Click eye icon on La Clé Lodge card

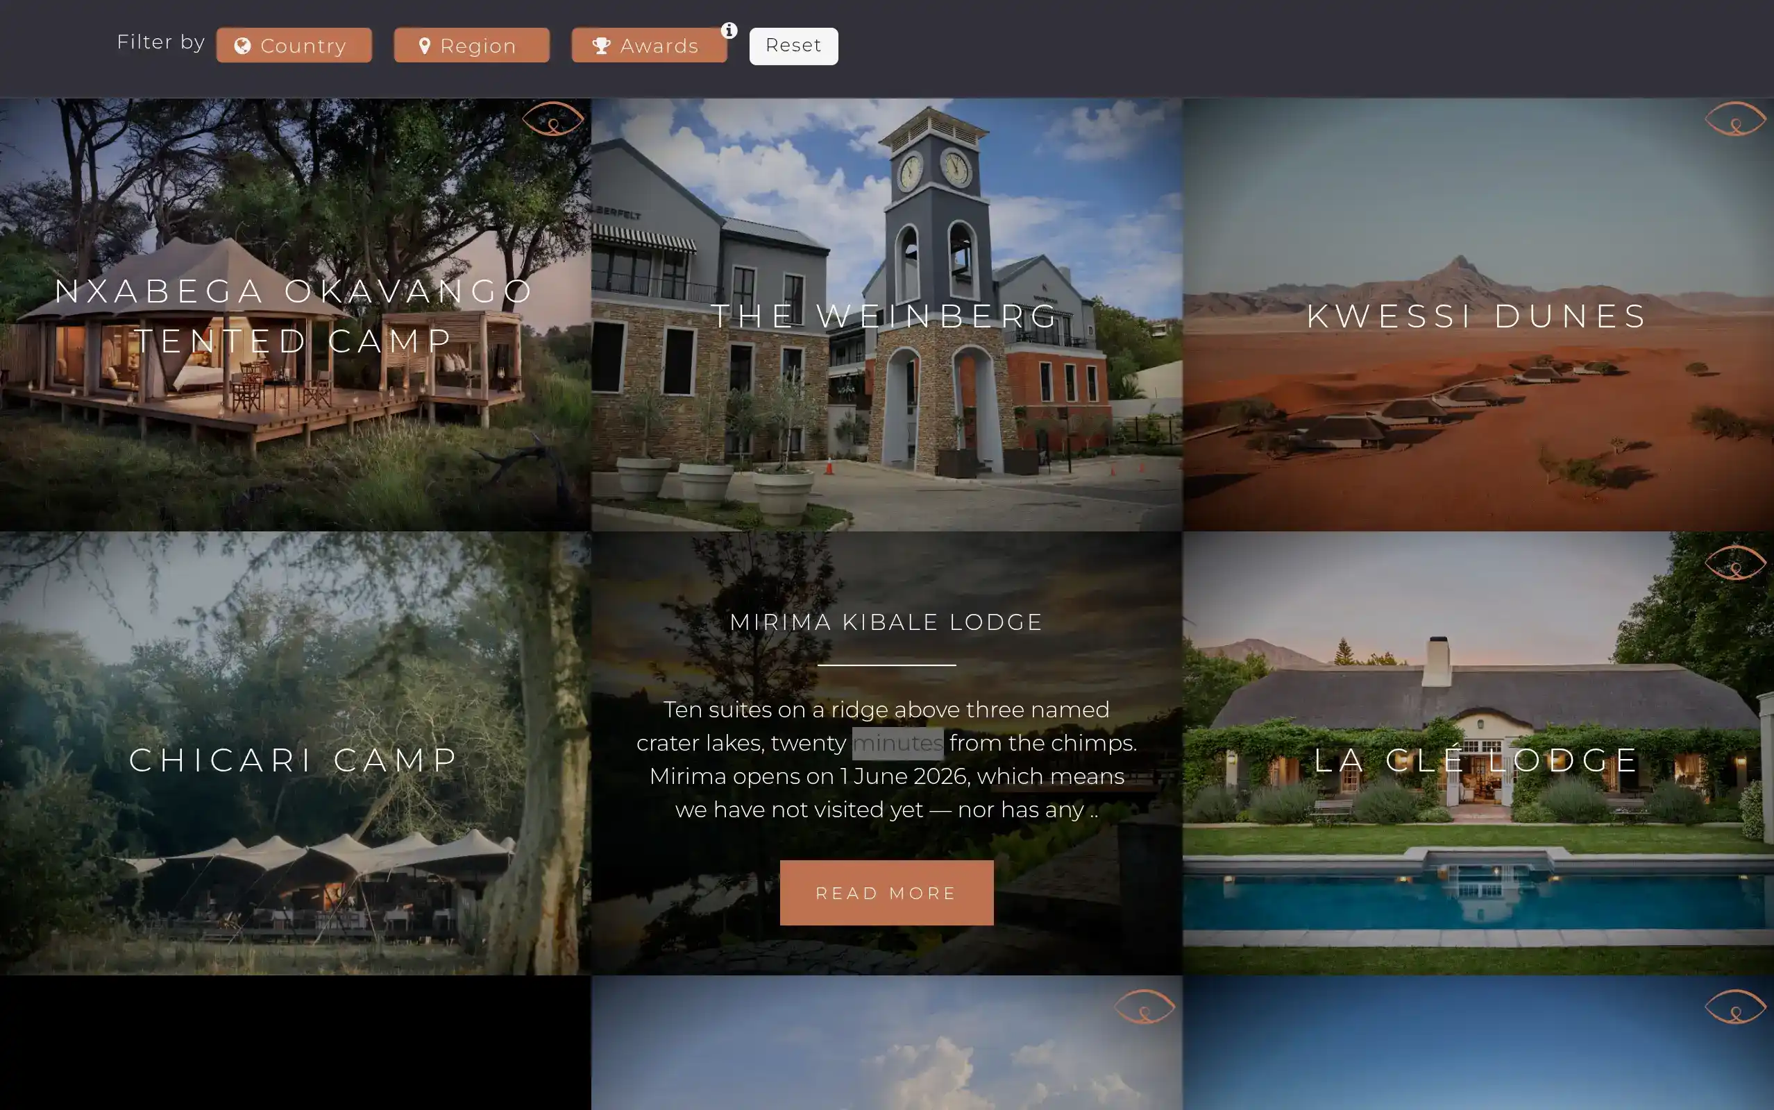click(1735, 563)
